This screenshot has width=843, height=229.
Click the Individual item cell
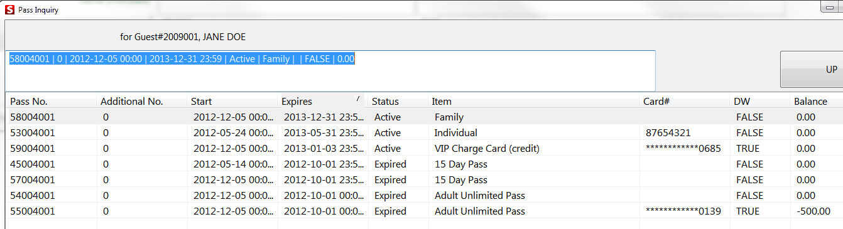[455, 132]
